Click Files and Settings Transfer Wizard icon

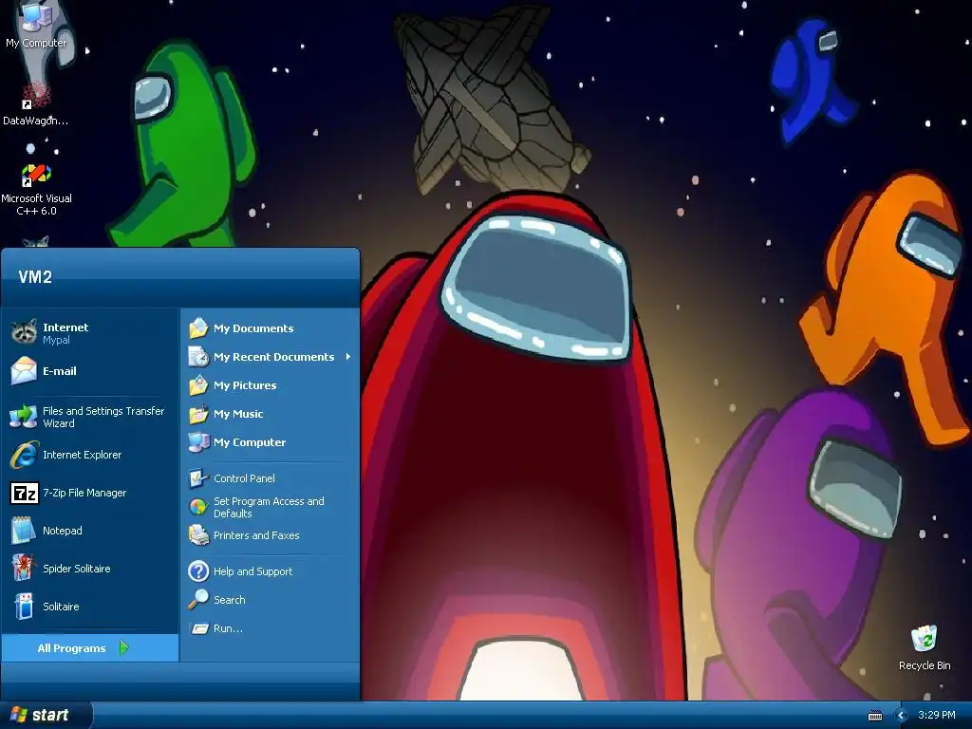point(24,417)
